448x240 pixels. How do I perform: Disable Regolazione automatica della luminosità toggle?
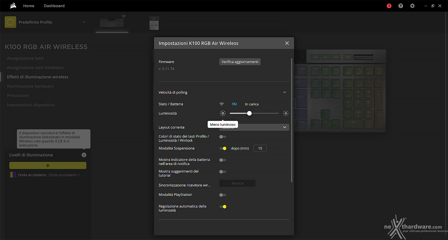223,207
